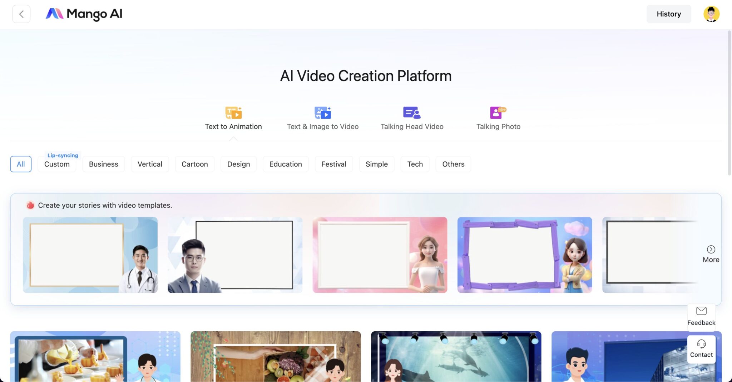
Task: Select the doctor whiteboard template thumbnail
Action: (90, 255)
